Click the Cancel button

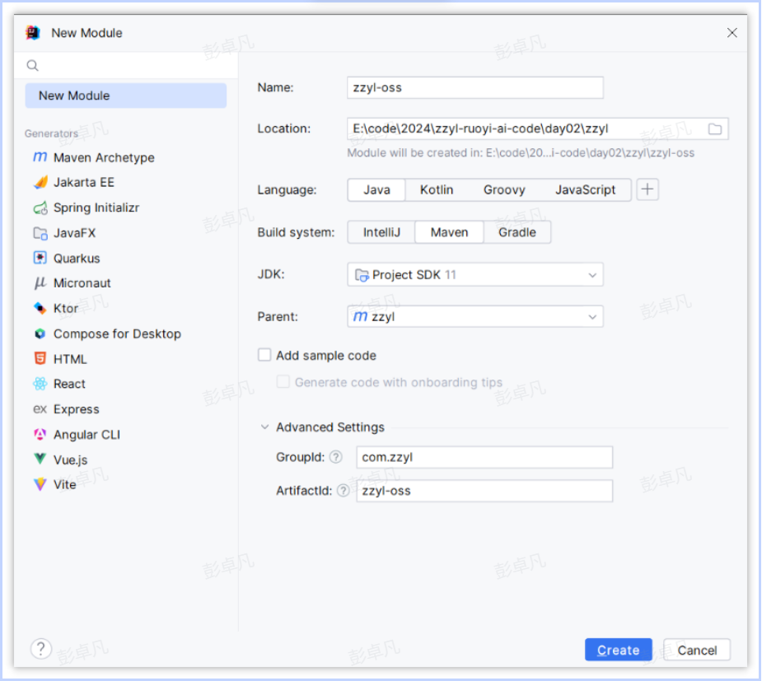click(x=697, y=650)
